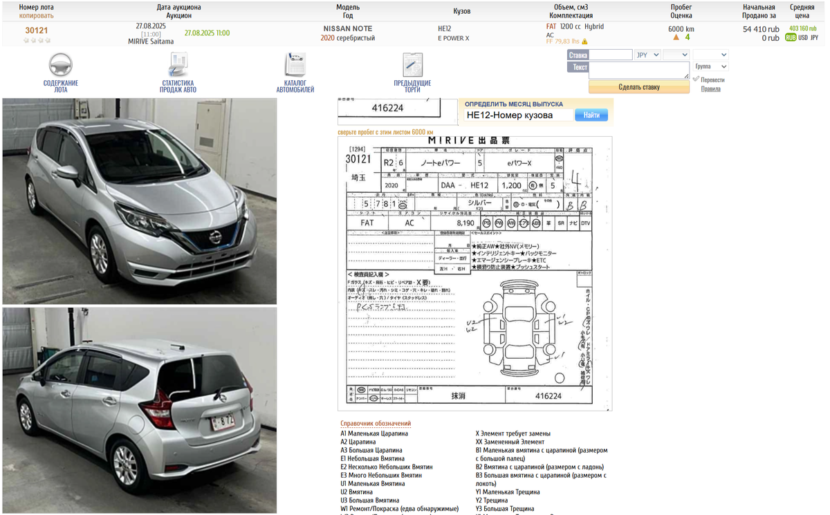The image size is (830, 515).
Task: Click the Пробег Оценка column header
Action: 681,11
